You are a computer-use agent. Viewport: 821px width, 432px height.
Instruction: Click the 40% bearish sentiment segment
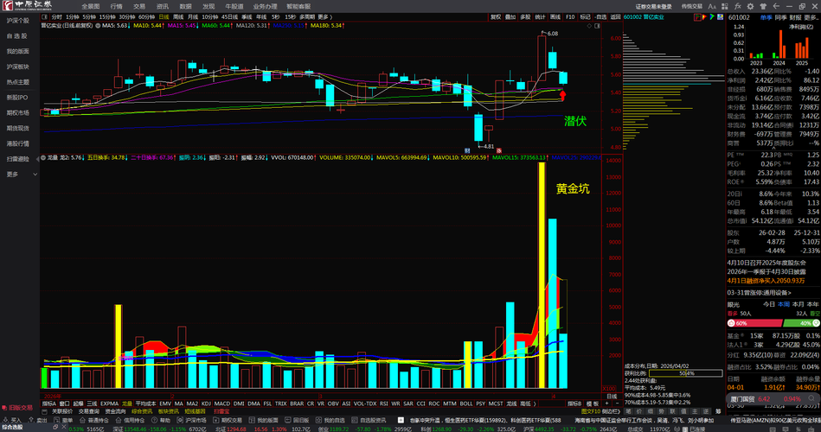point(804,323)
